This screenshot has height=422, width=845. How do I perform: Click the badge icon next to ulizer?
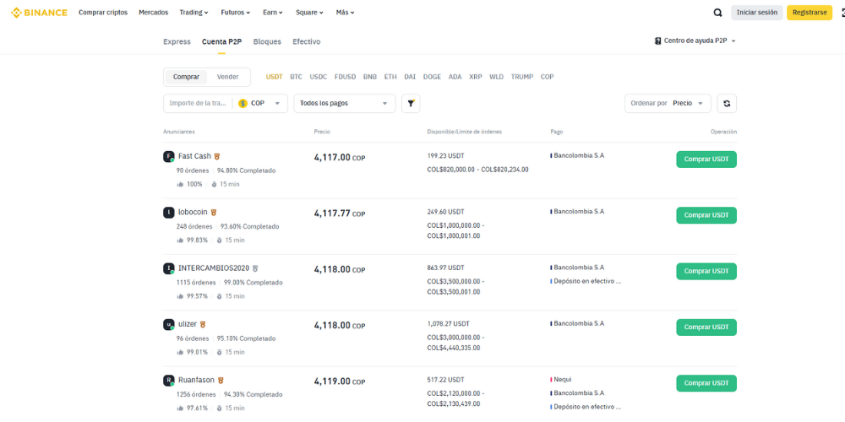tap(203, 325)
